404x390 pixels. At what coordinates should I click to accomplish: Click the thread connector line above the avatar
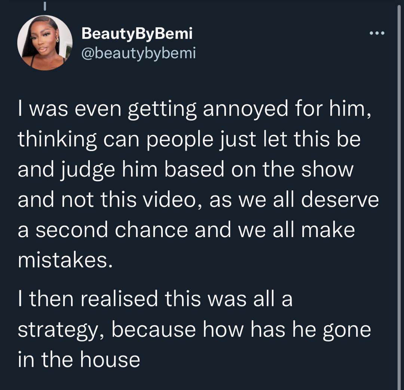[x=45, y=6]
